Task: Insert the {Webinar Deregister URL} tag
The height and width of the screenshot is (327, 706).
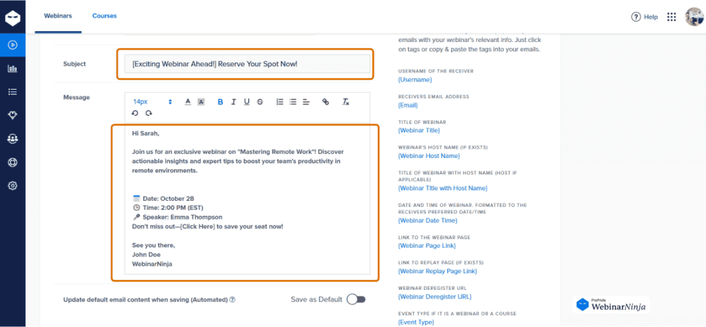Action: click(x=435, y=297)
